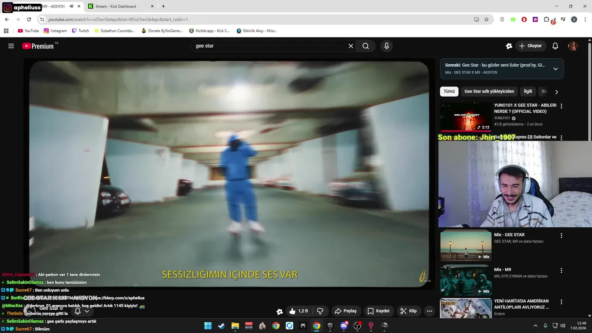This screenshot has width=592, height=333.
Task: Mute the YouTube tab audio icon
Action: click(x=71, y=6)
